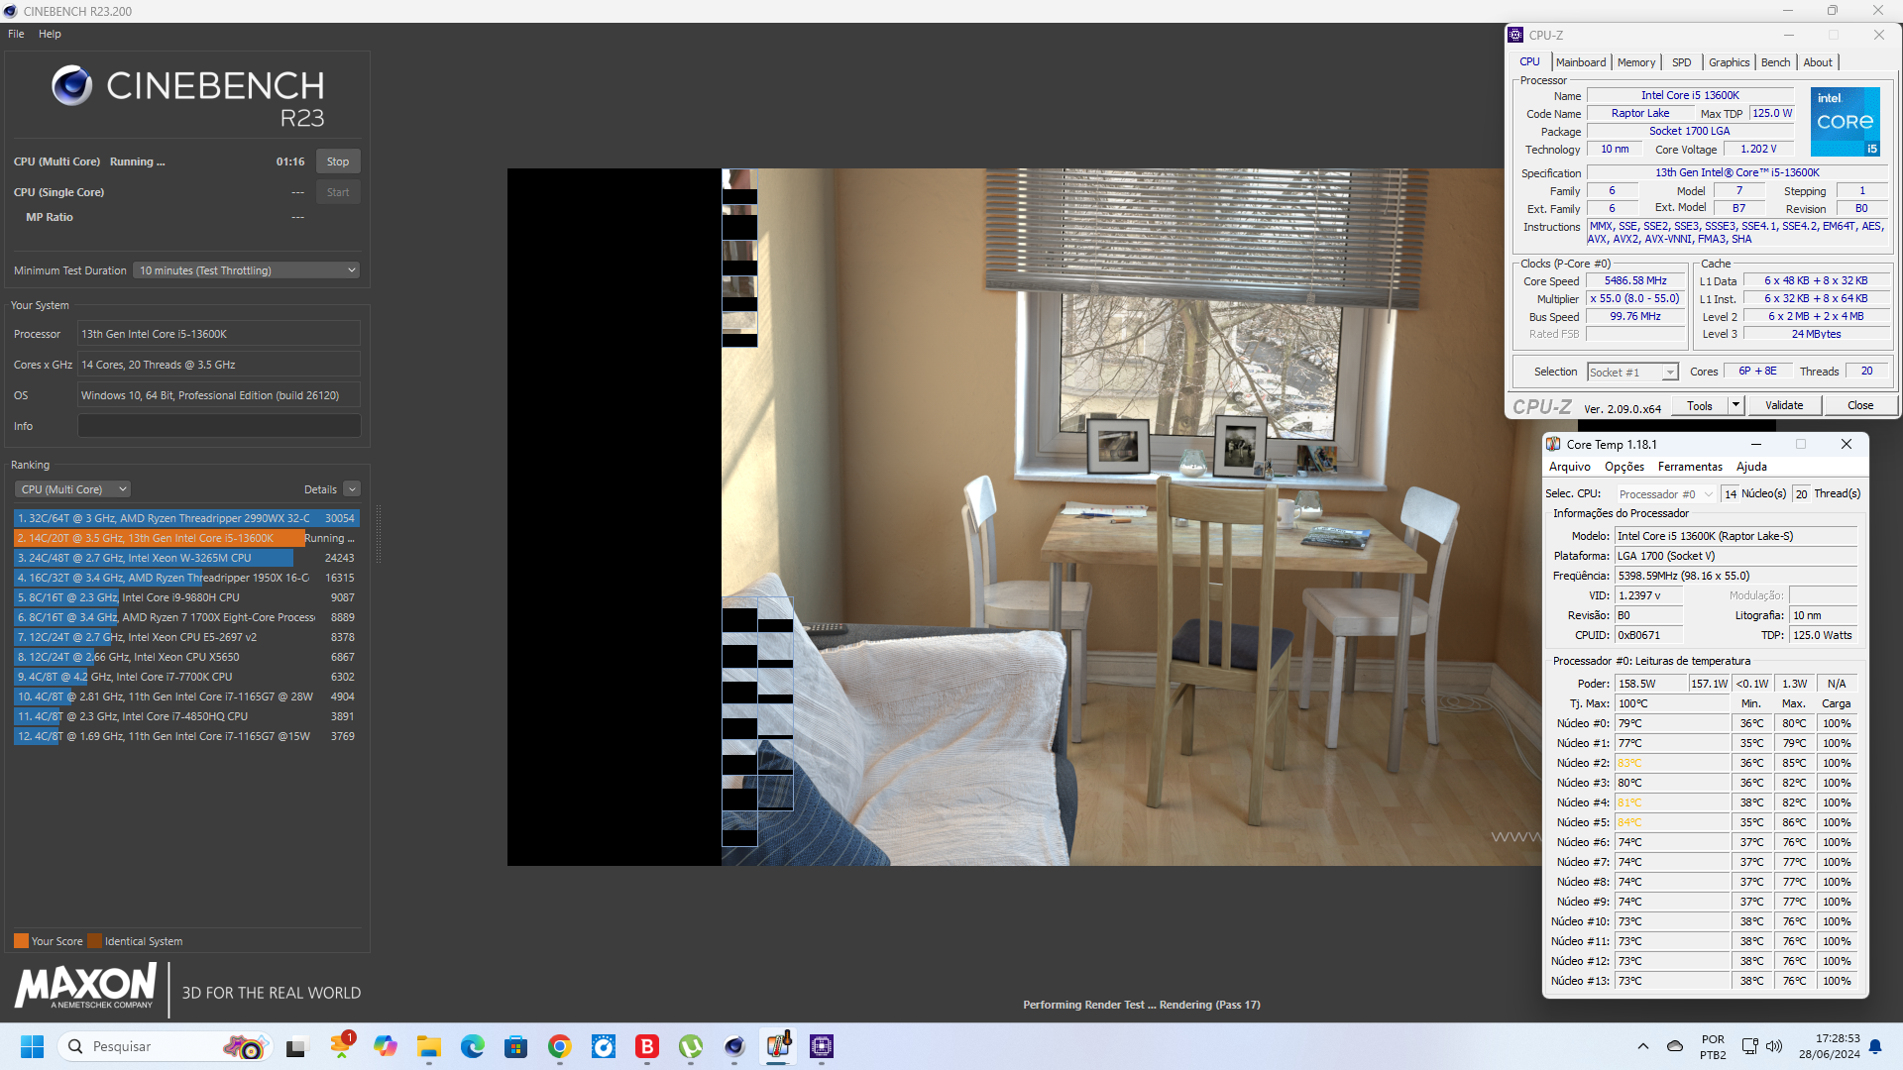Click the Core Voltage value 1.202 V

[1758, 150]
